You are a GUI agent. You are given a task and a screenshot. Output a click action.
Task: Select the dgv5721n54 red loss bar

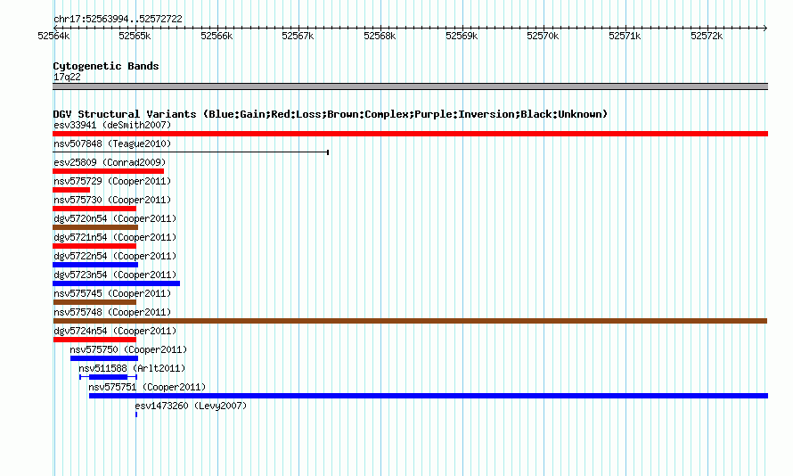(x=94, y=246)
